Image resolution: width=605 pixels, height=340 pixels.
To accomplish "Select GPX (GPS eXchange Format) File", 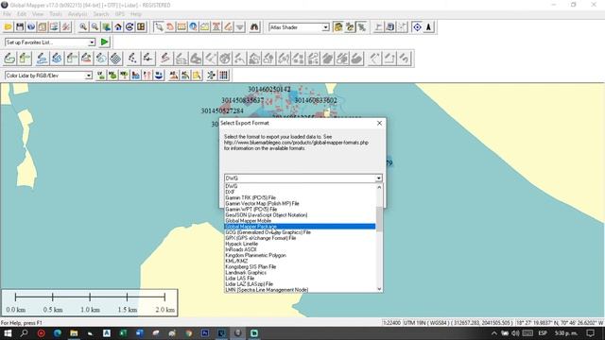I will pyautogui.click(x=300, y=238).
